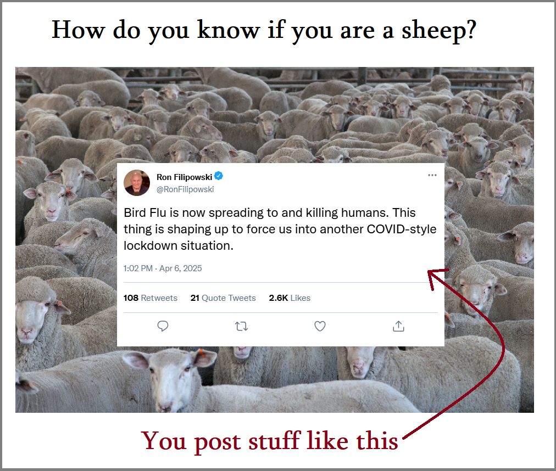Open the Ron Filipowski display name

(x=185, y=177)
